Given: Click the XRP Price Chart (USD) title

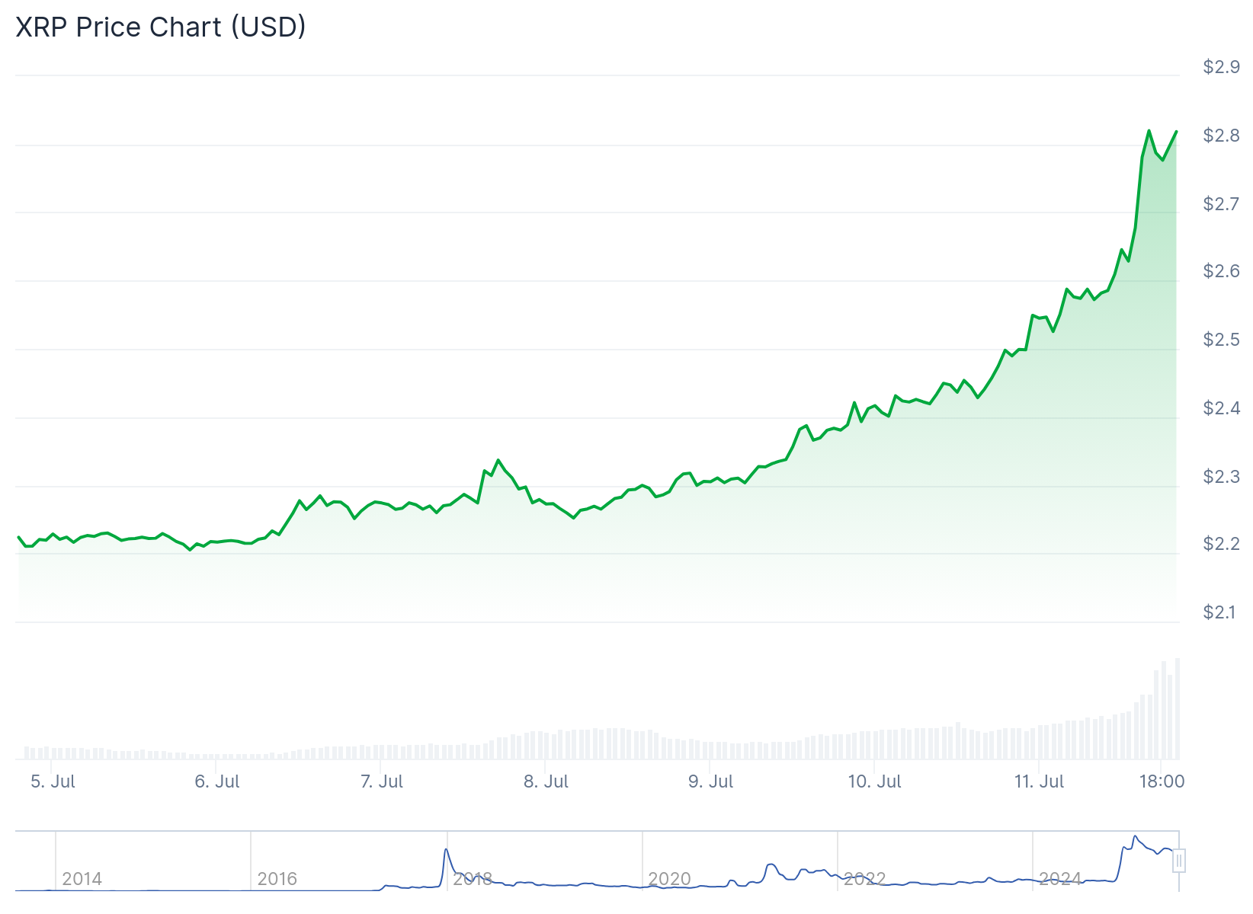Looking at the screenshot, I should tap(161, 27).
